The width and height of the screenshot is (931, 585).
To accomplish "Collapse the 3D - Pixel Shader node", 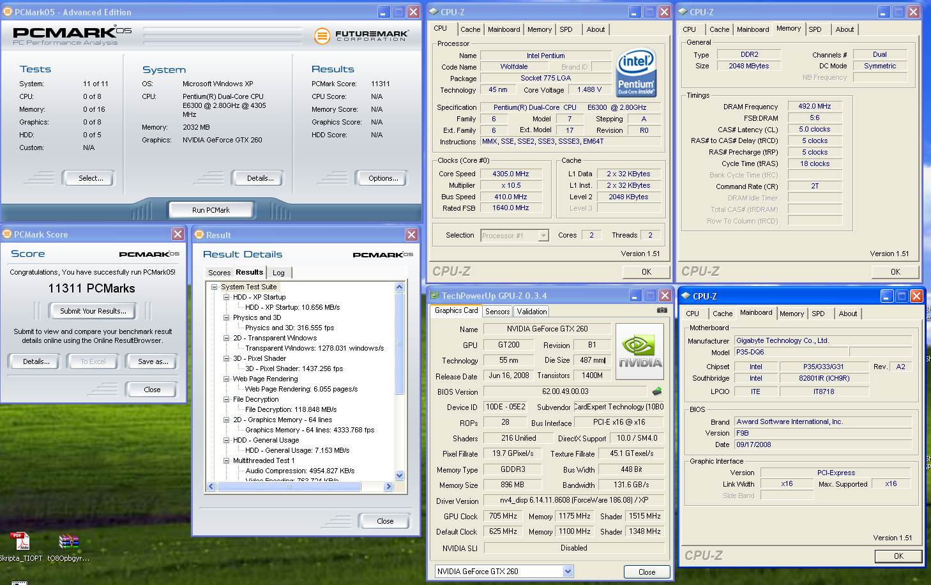I will click(226, 358).
